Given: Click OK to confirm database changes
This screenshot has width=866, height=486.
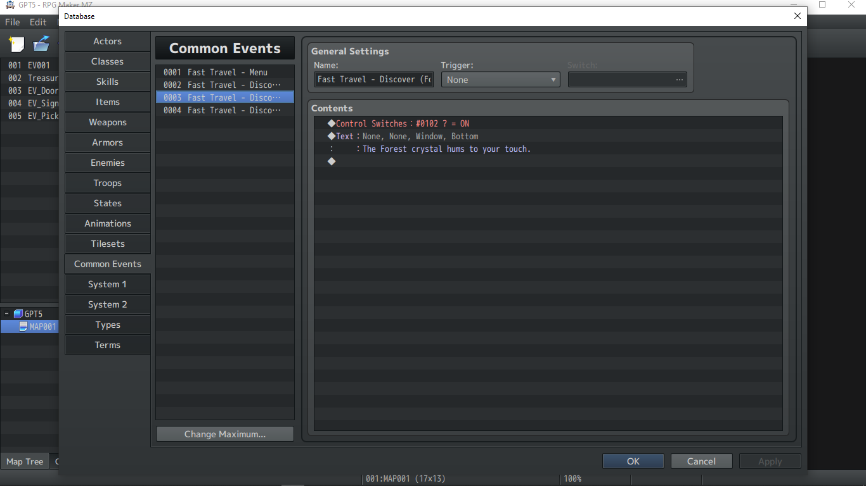Looking at the screenshot, I should 633,461.
